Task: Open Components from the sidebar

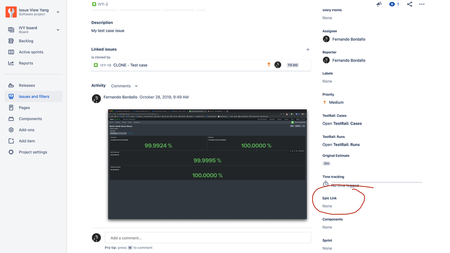Action: pos(30,119)
